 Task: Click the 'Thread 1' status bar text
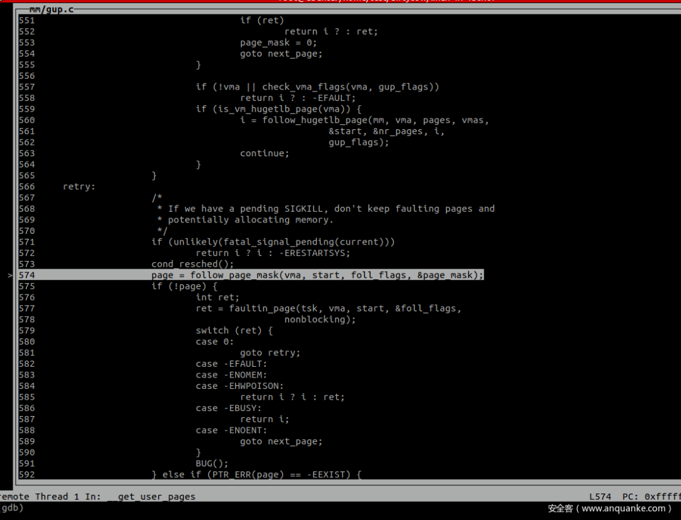(57, 497)
